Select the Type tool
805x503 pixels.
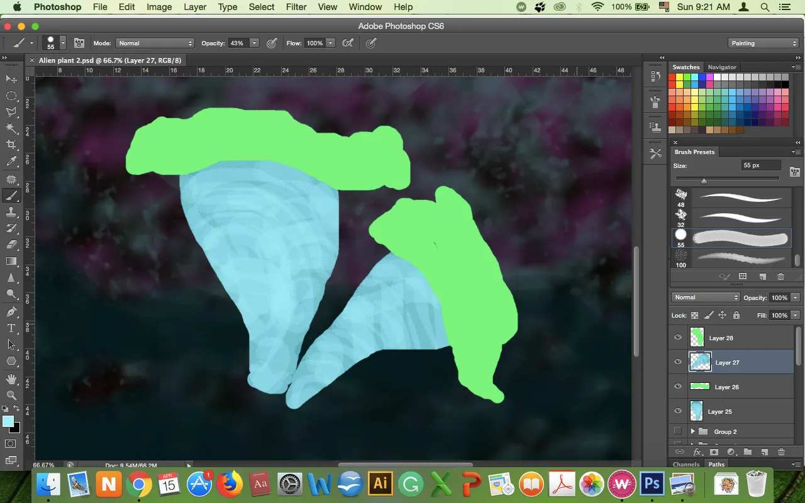[x=11, y=328]
